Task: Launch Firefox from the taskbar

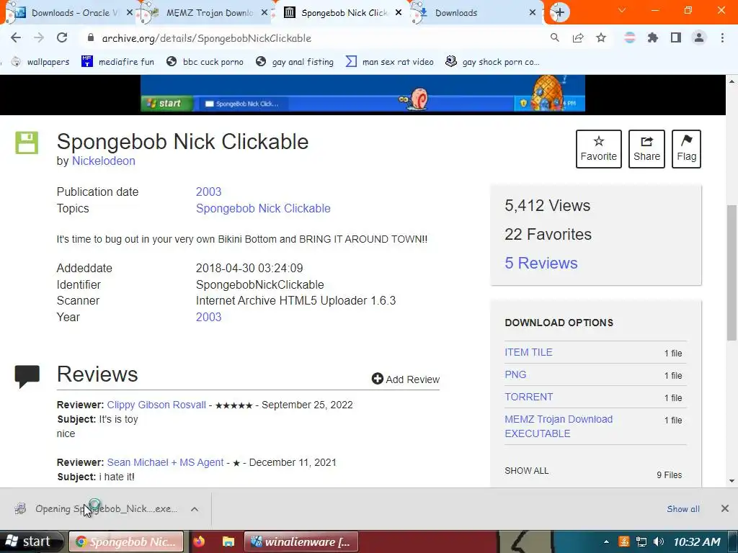Action: [x=199, y=541]
